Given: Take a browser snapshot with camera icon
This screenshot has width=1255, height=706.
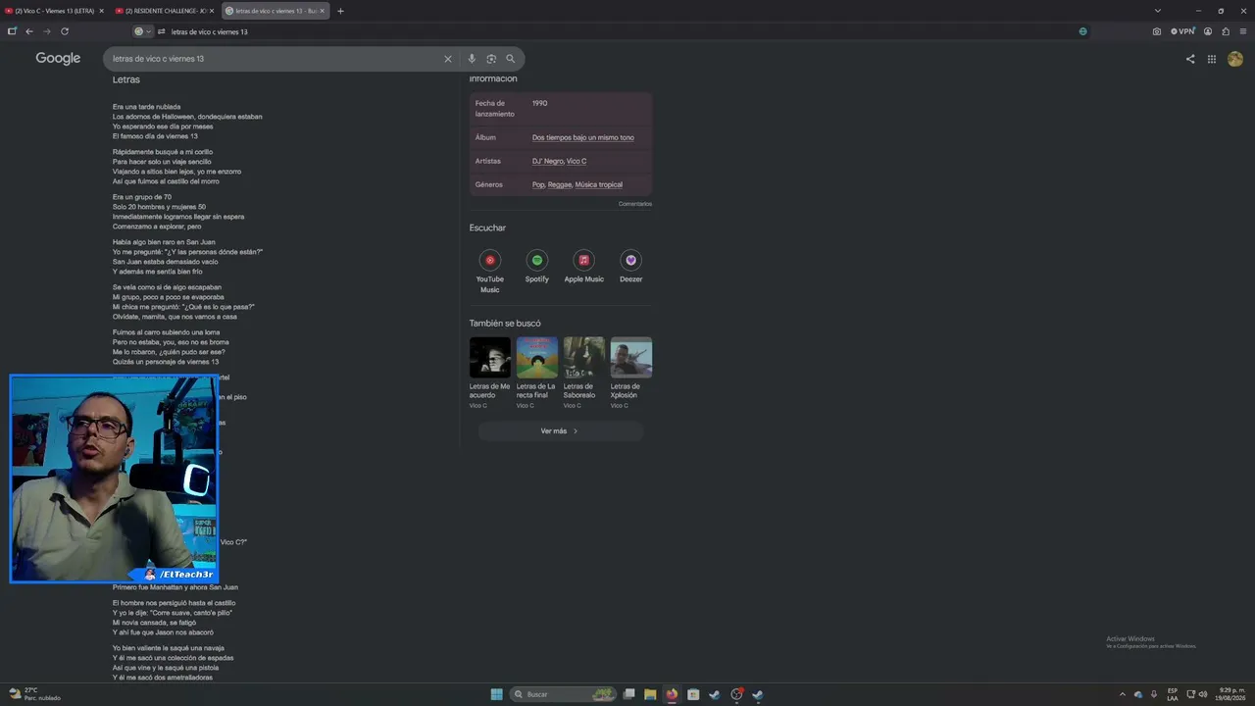Looking at the screenshot, I should click(x=1157, y=31).
